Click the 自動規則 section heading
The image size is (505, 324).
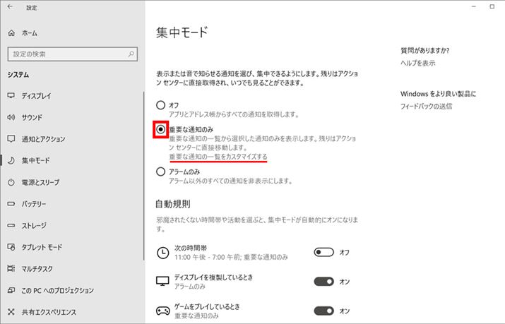pos(172,204)
